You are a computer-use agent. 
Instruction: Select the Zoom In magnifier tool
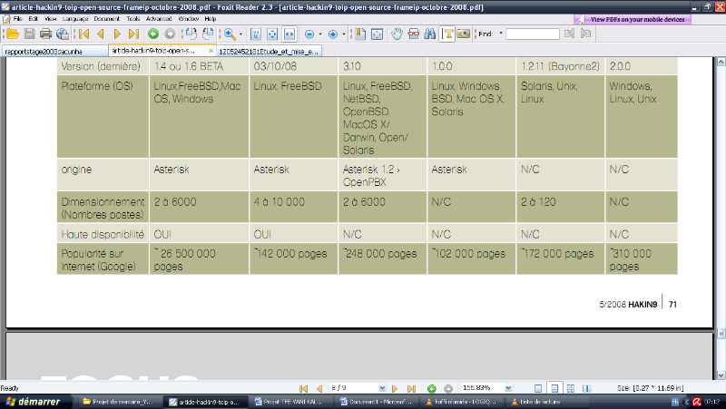(x=231, y=34)
